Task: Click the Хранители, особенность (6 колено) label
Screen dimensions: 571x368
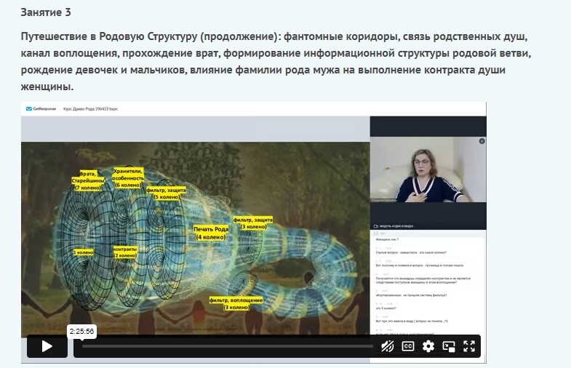Action: 127,177
